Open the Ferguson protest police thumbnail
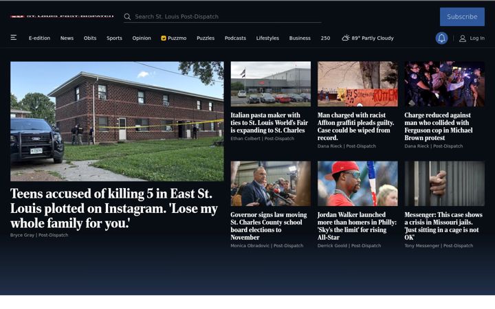The width and height of the screenshot is (495, 309). (445, 84)
